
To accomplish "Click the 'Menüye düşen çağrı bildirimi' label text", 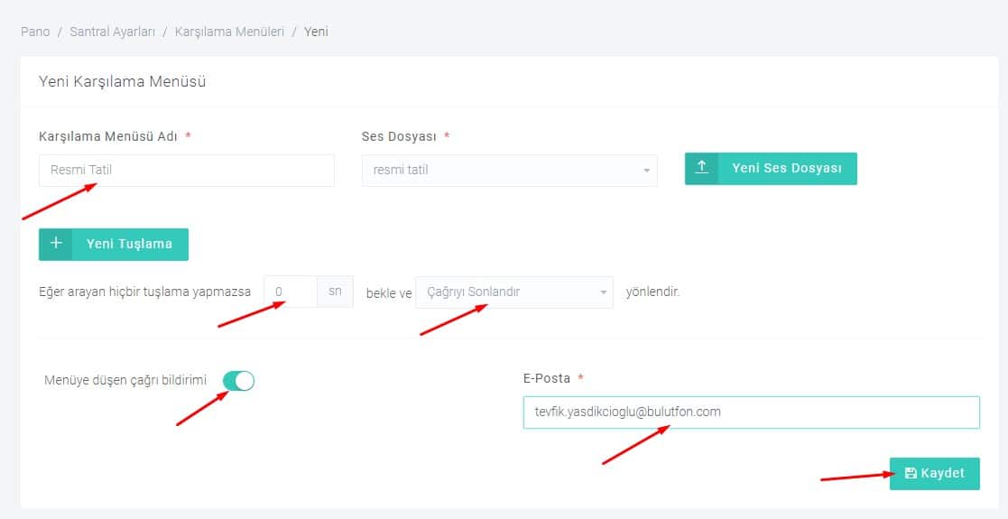I will pos(125,381).
